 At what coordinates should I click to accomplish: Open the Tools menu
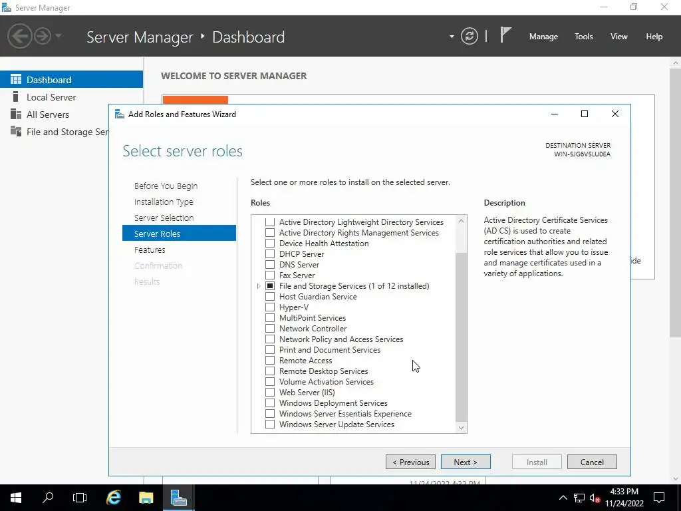(584, 37)
